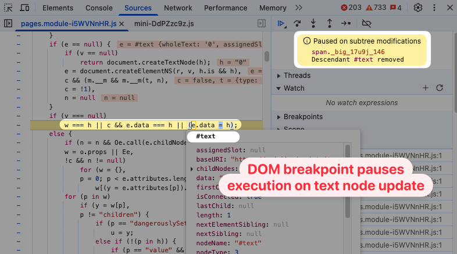This screenshot has height=254, width=457.
Task: Open the Performance tab
Action: point(225,8)
